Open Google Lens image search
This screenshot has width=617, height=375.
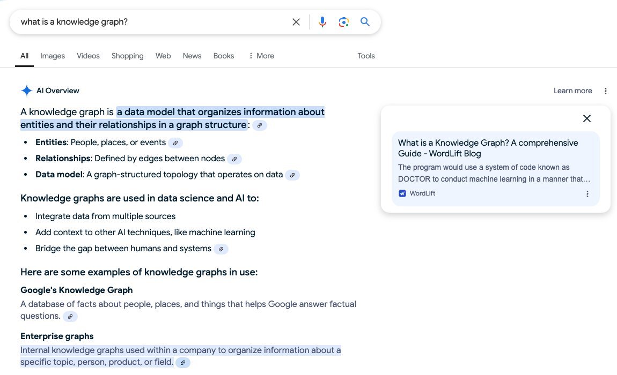point(344,22)
